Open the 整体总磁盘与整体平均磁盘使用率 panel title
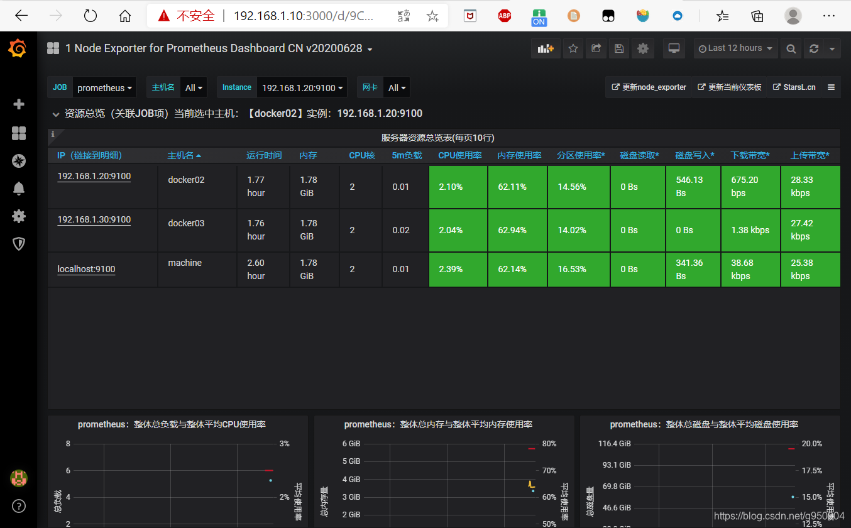Screen dimensions: 851x528 pyautogui.click(x=704, y=425)
